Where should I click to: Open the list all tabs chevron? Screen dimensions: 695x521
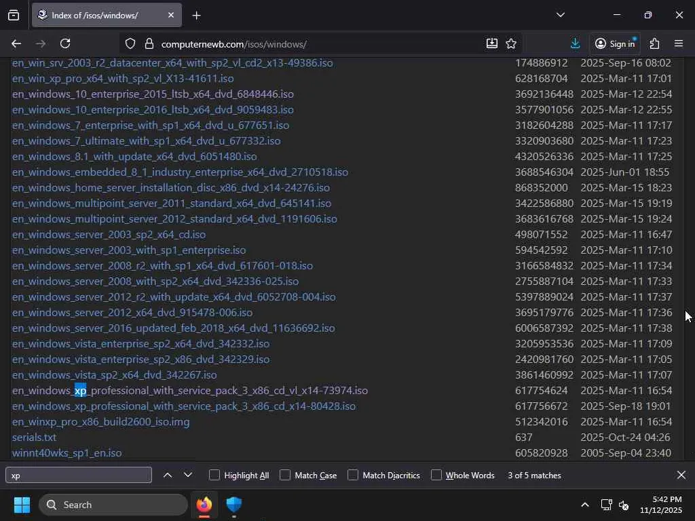tap(560, 15)
